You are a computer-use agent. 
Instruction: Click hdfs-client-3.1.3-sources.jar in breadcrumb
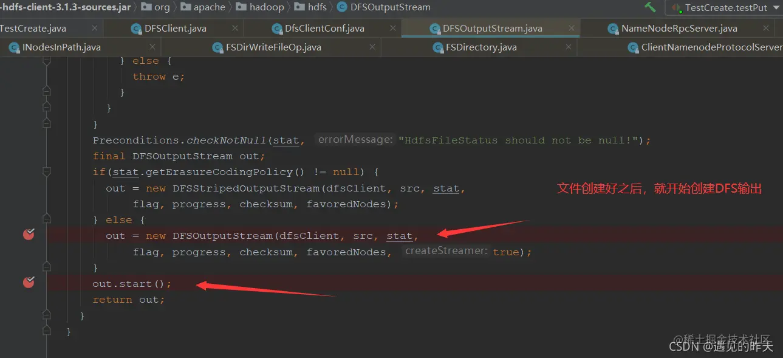pyautogui.click(x=65, y=7)
